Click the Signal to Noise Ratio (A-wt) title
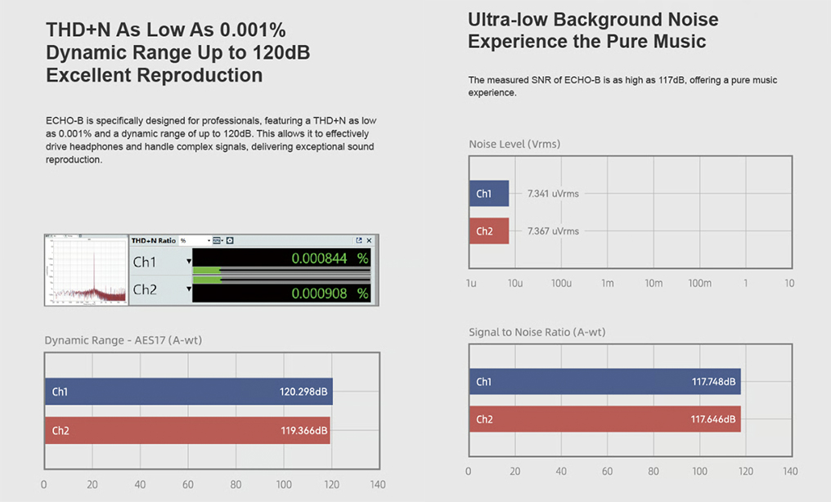831x502 pixels. (537, 332)
